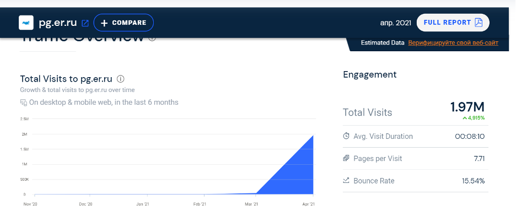Click the 'Pages per Visit' label

(x=378, y=159)
